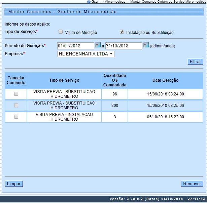207x203 pixels.
Task: Tick the cancel checkbox for the 200 OS row
Action: (x=16, y=105)
